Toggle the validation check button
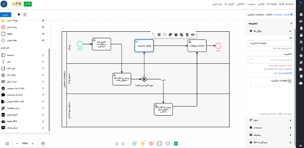 25,15
